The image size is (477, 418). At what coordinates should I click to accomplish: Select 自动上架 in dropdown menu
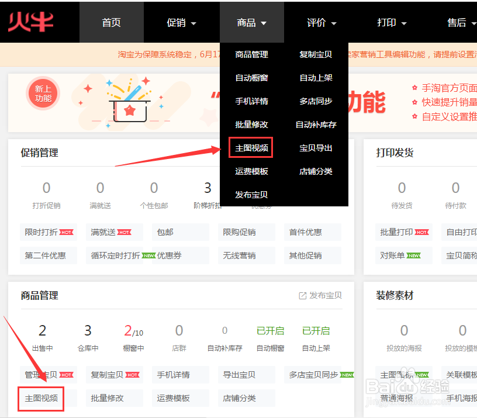[316, 78]
